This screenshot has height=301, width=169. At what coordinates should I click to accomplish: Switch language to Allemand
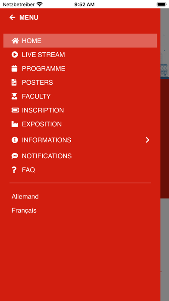pos(25,197)
